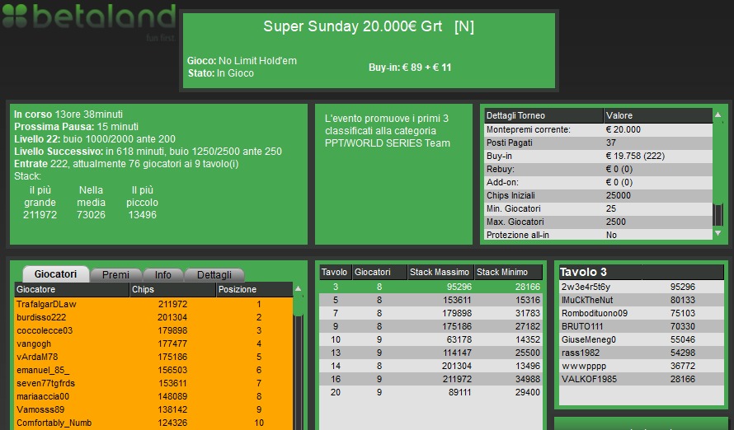Switch to the Giocatori tab
This screenshot has height=430, width=734.
click(x=56, y=274)
